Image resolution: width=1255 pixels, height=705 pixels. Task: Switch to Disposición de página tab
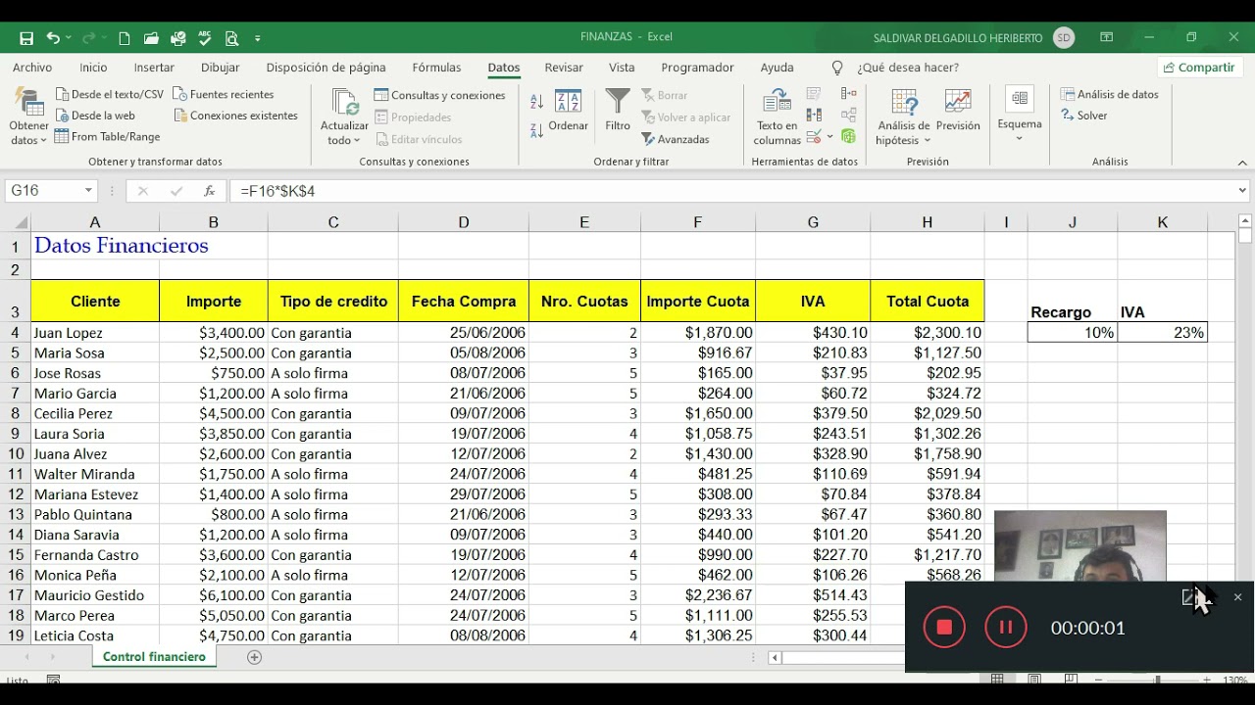pos(326,68)
